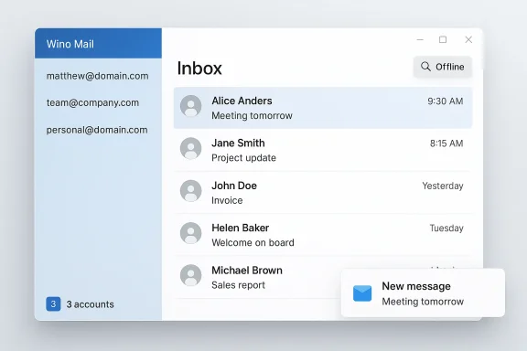Click the Alice Anders sender name
527x351 pixels.
[x=242, y=101]
